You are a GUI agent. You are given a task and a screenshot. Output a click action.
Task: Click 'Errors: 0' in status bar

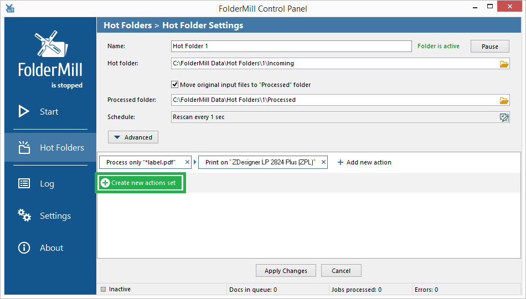click(426, 290)
